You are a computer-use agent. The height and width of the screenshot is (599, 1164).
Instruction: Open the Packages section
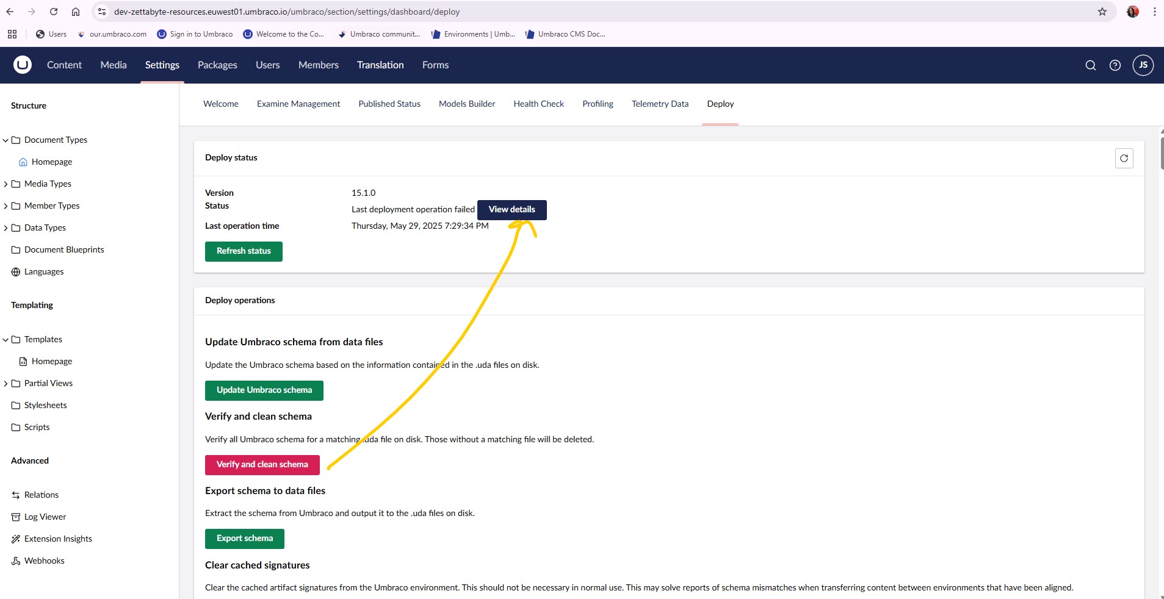217,65
